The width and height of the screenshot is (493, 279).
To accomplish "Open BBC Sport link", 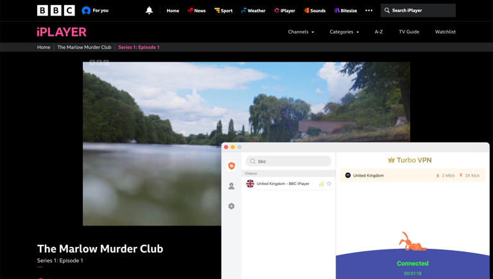I will [223, 11].
